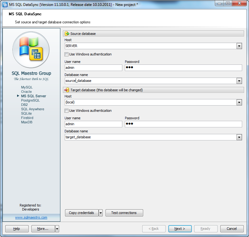This screenshot has width=249, height=237.
Task: Click the Help button
Action: (x=17, y=229)
